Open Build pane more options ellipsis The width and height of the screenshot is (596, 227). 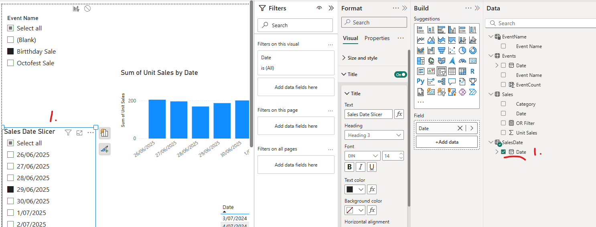(x=468, y=8)
